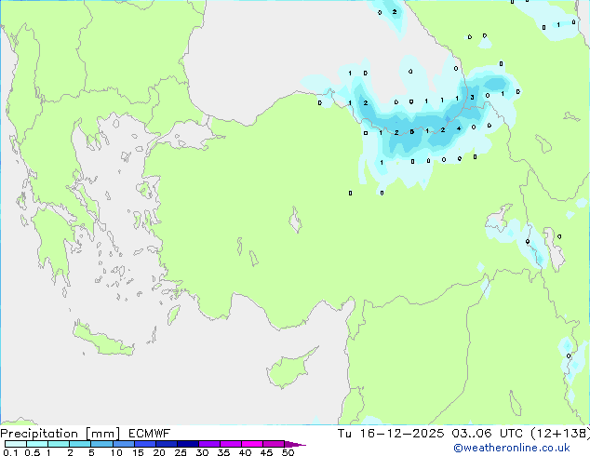Click the '(12+138)' forecast run text
This screenshot has width=590, height=456.
pyautogui.click(x=560, y=434)
